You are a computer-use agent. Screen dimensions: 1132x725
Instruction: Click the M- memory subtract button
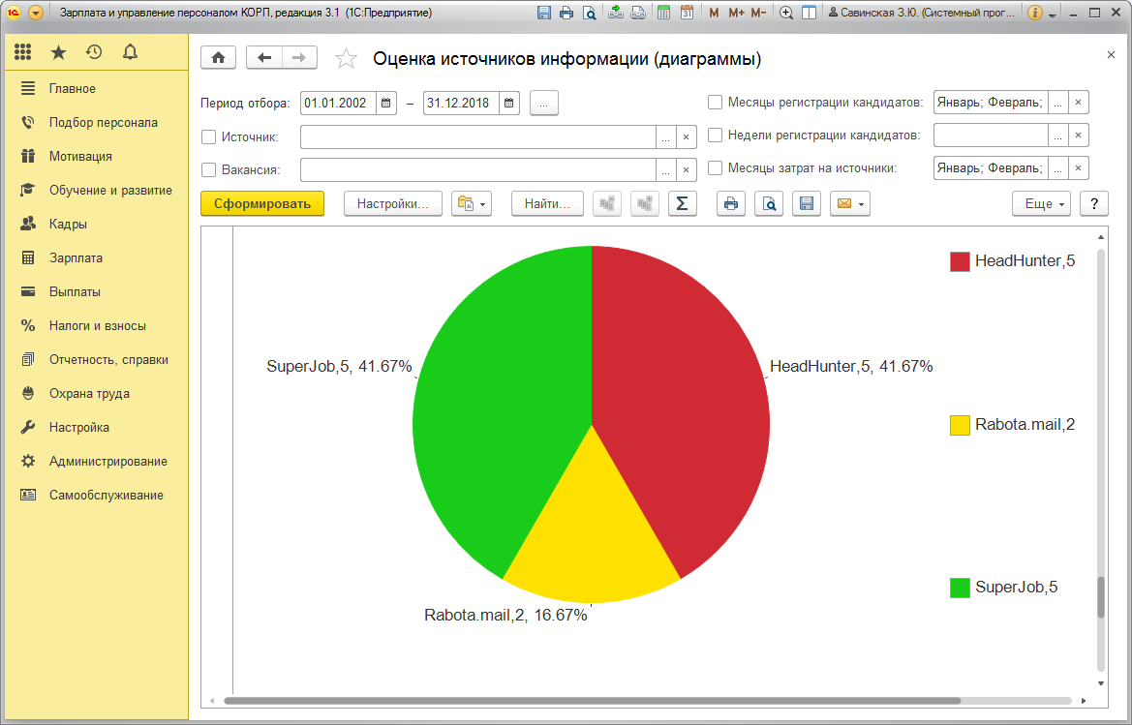coord(758,13)
